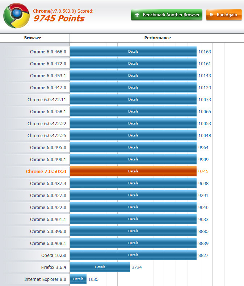This screenshot has height=286, width=244.
Task: Click the score value 8827
Action: (x=203, y=256)
